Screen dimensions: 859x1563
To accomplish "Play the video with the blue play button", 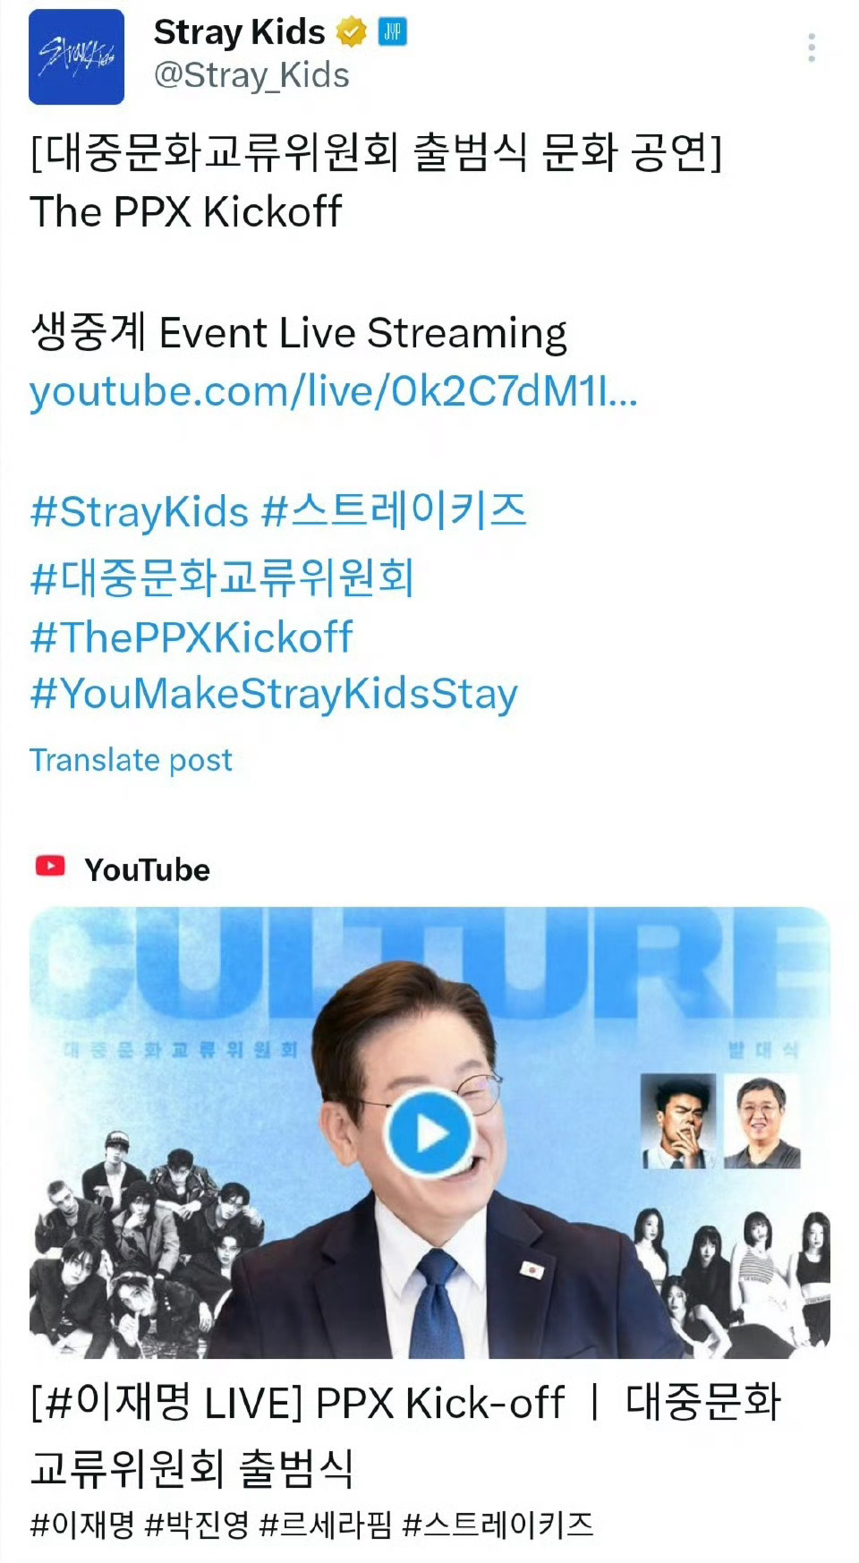I will click(430, 1133).
